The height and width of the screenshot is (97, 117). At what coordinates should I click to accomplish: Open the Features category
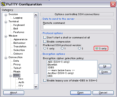tap(19, 32)
